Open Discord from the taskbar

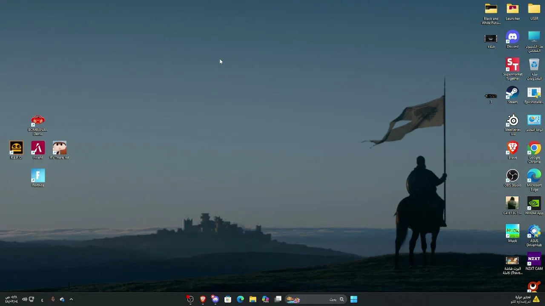click(x=215, y=299)
